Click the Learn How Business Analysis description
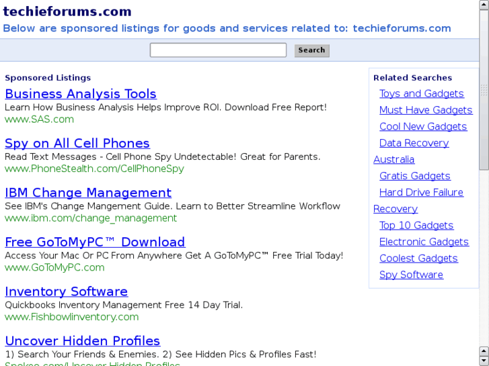 [x=165, y=107]
